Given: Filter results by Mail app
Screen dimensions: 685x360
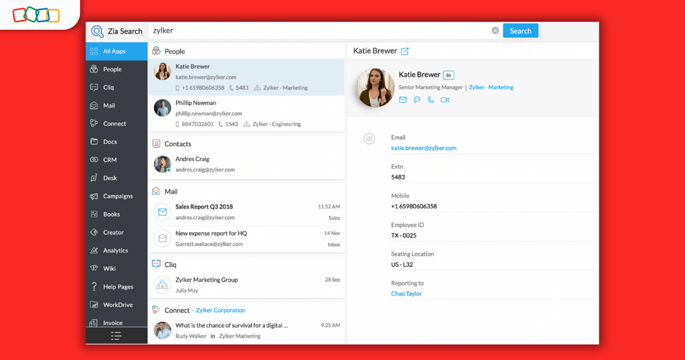Looking at the screenshot, I should (x=116, y=105).
